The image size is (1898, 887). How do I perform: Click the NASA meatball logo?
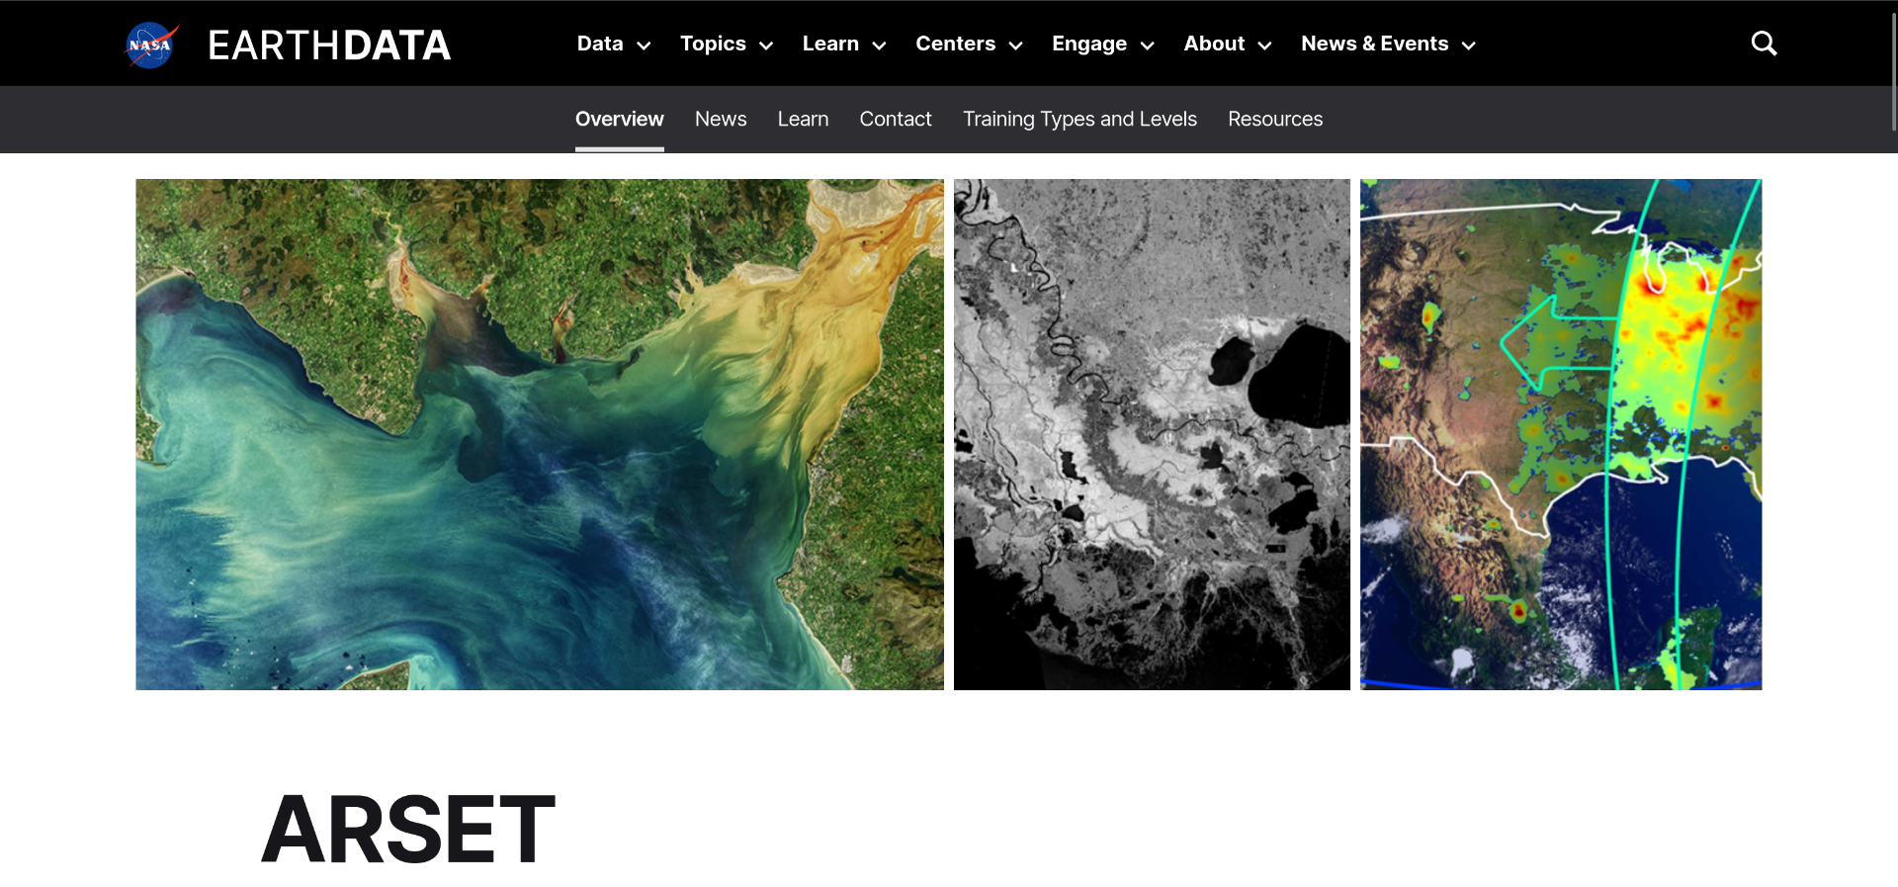pyautogui.click(x=150, y=44)
